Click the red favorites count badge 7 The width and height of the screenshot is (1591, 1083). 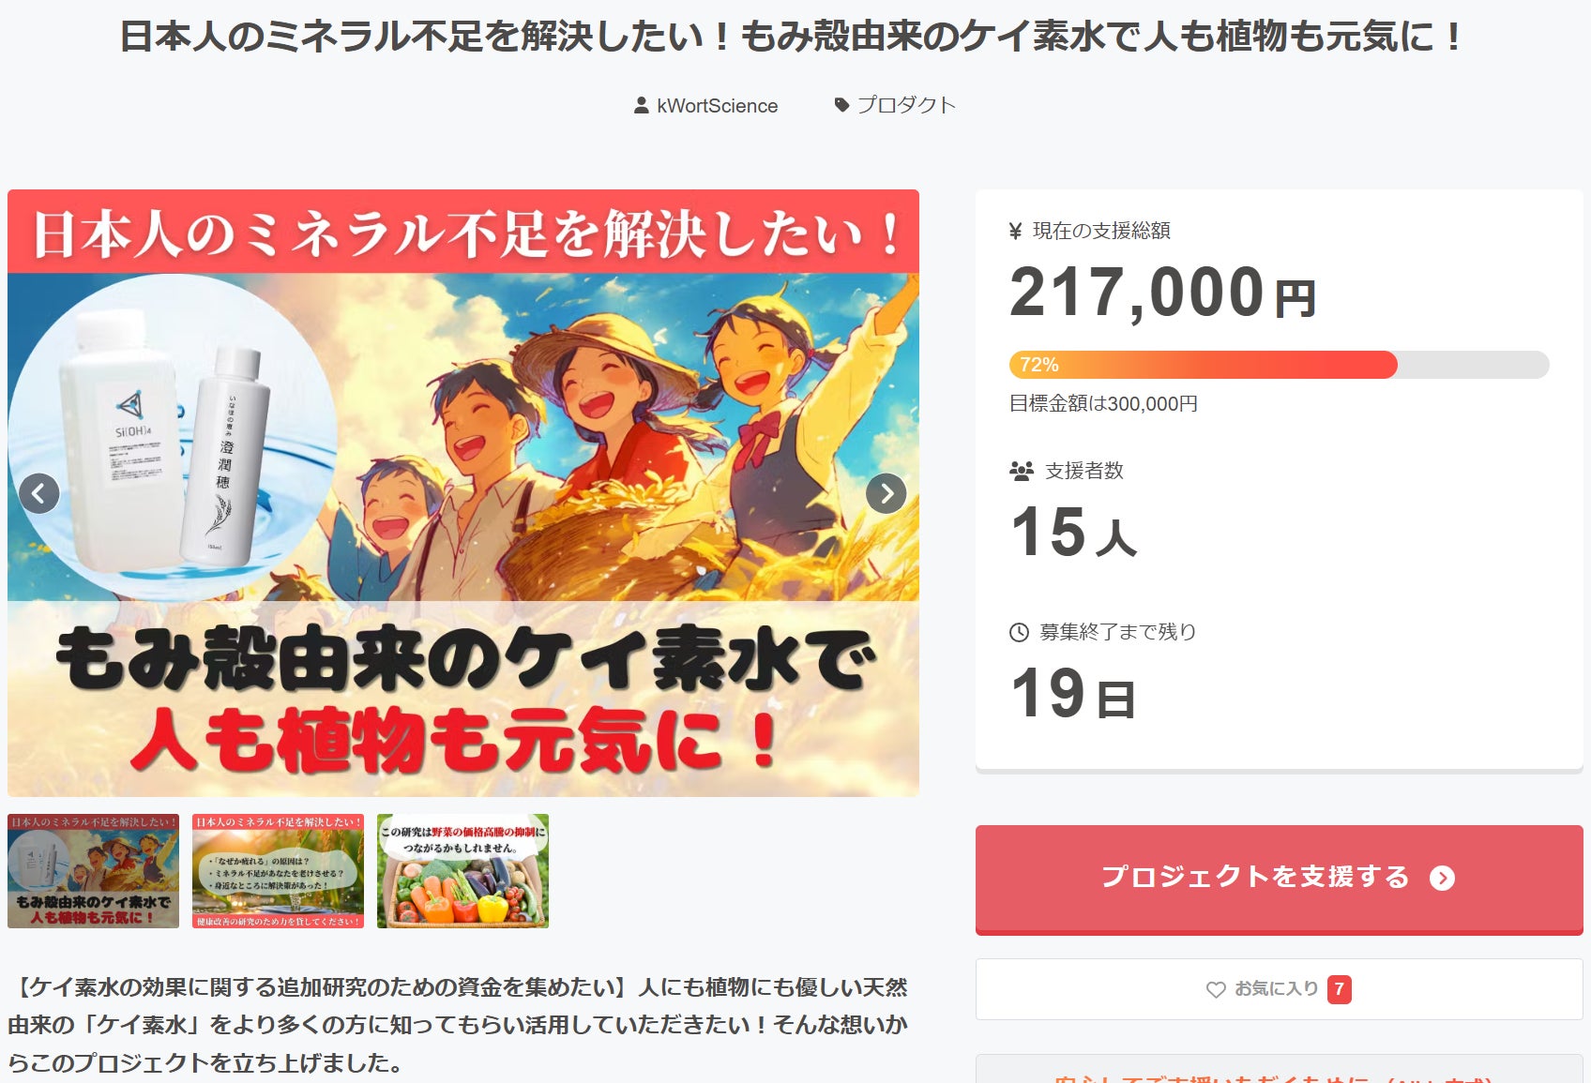coord(1339,989)
